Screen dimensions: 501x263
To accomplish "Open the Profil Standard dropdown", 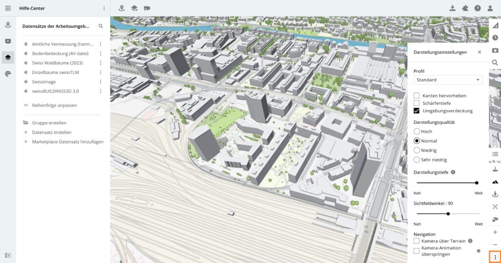I will pos(448,80).
